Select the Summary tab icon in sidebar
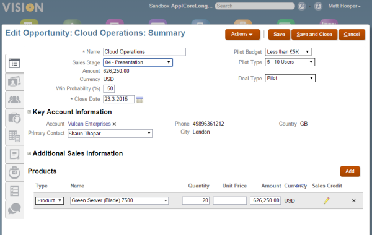 coord(14,63)
